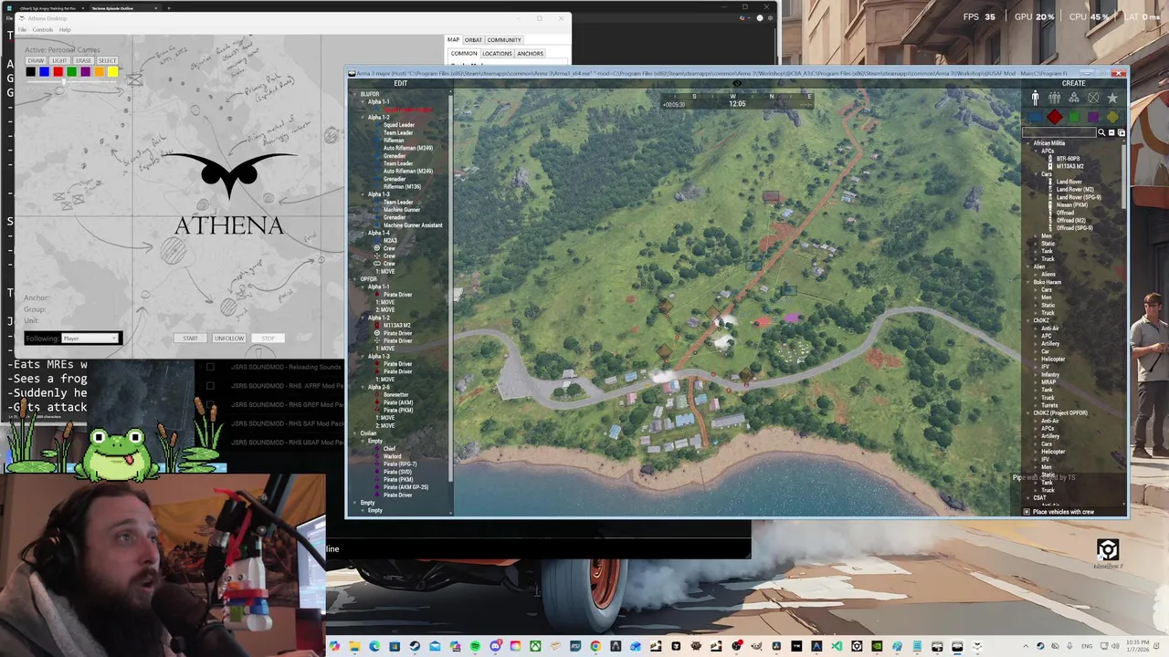Tick JSRS SOUNDMOD Reloading Sounds checkbox
This screenshot has height=657, width=1169.
pos(210,367)
